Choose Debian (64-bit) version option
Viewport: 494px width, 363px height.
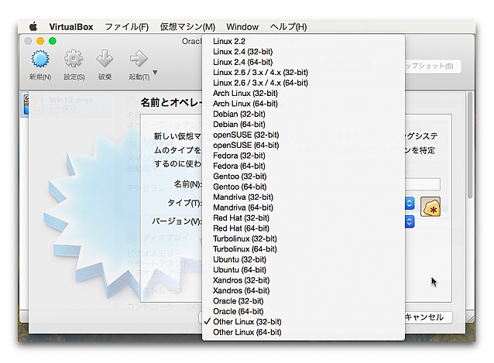(238, 124)
